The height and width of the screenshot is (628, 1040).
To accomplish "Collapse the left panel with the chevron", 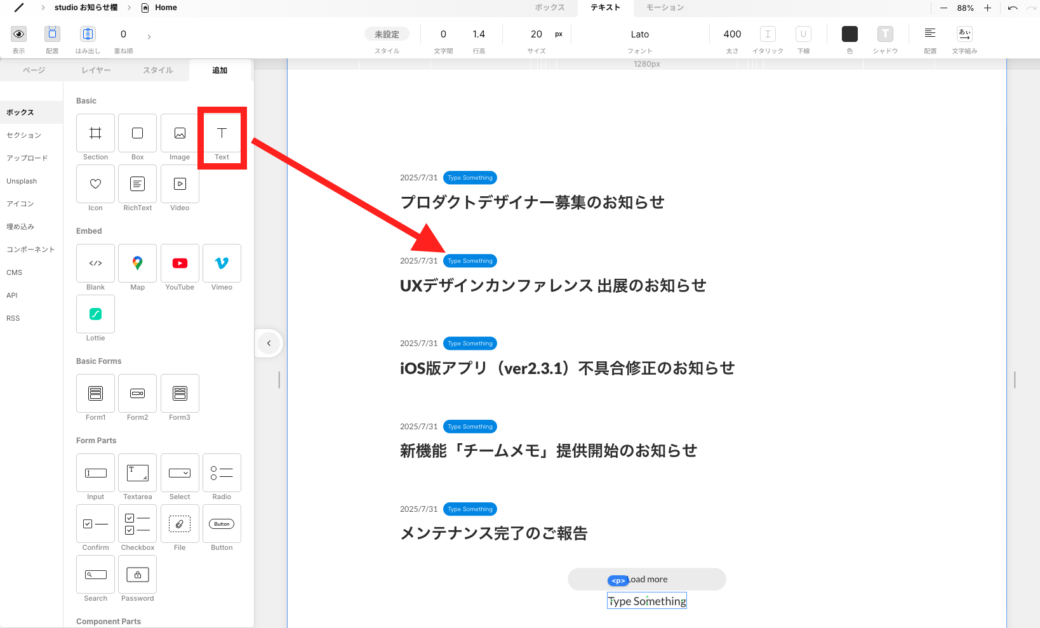I will [x=269, y=343].
